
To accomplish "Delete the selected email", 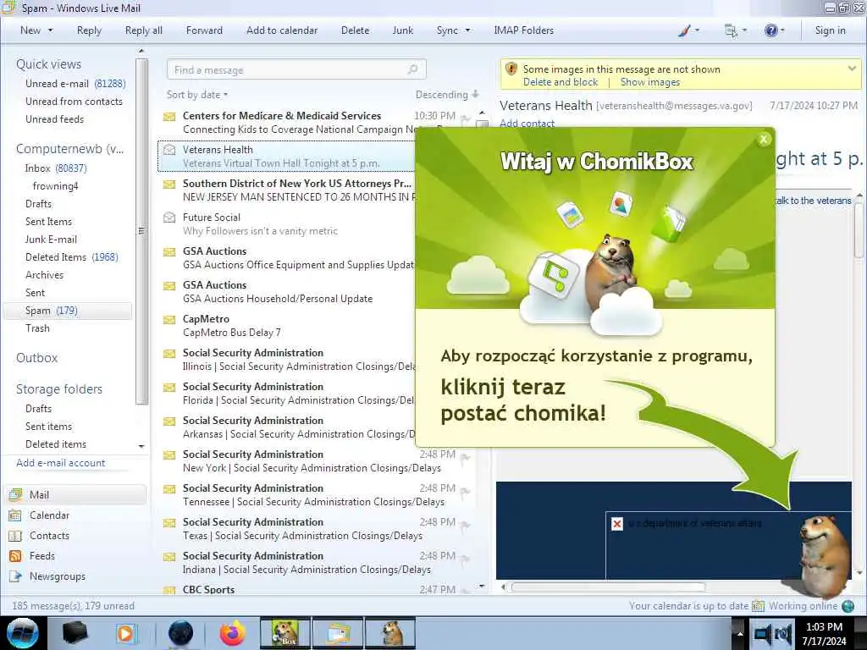I will click(x=355, y=30).
